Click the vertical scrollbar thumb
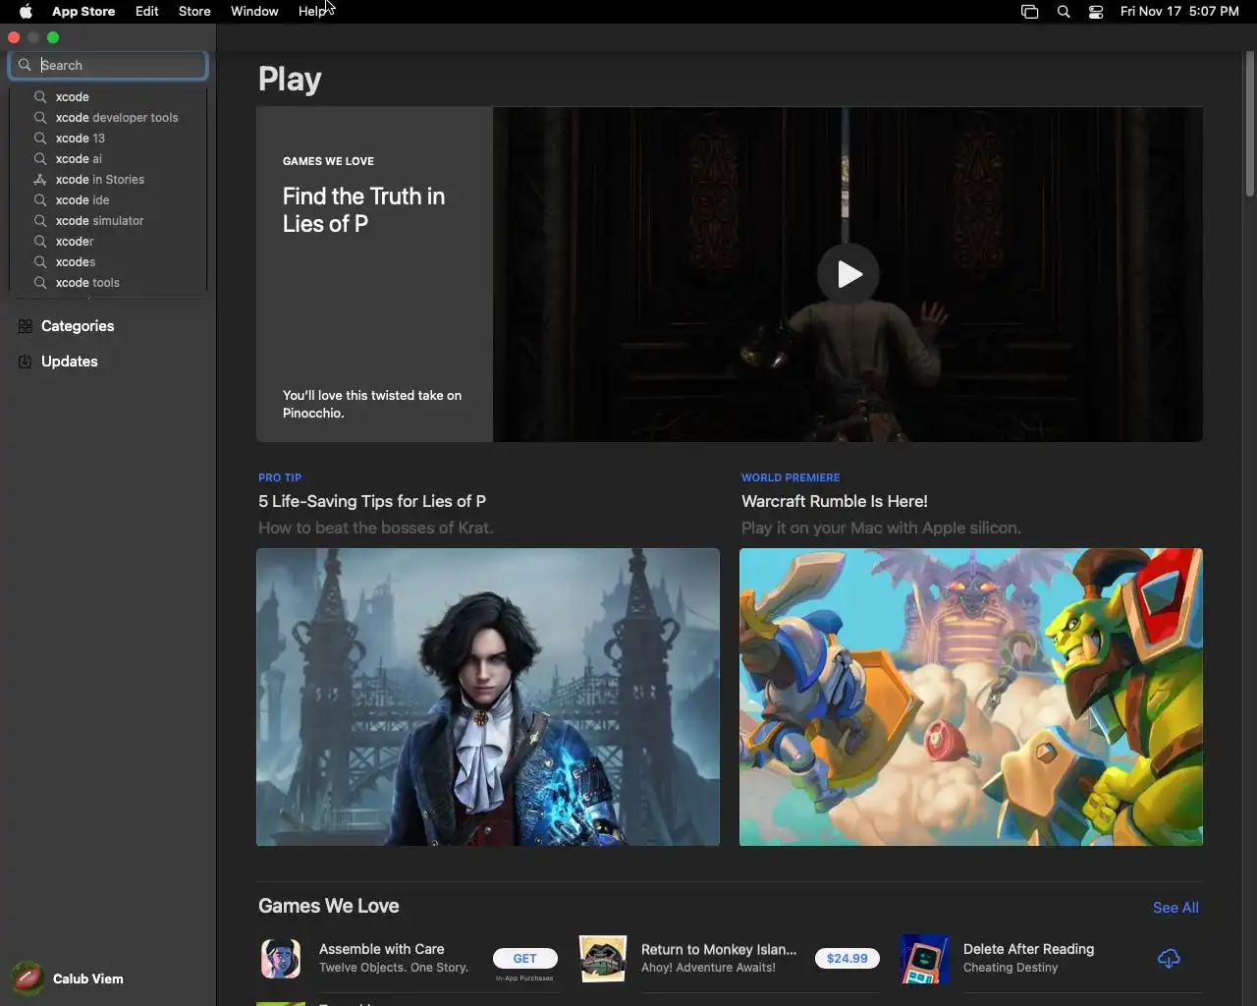 click(1250, 124)
